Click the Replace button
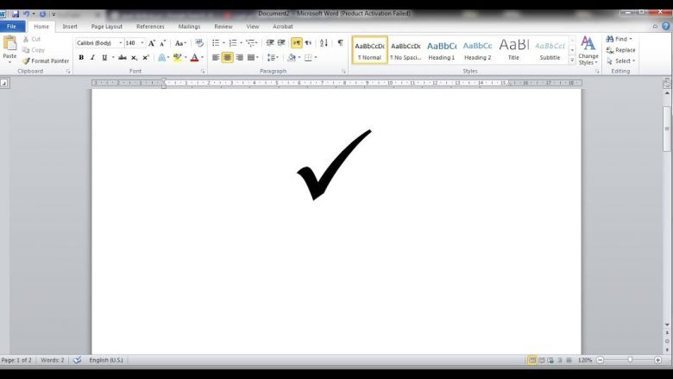The image size is (673, 379). (624, 50)
